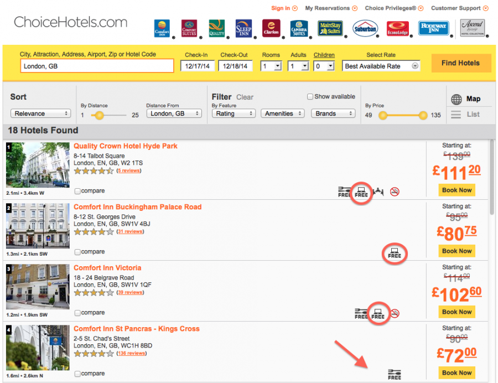The height and width of the screenshot is (383, 498).
Task: Toggle the Show available checkbox
Action: (x=310, y=96)
